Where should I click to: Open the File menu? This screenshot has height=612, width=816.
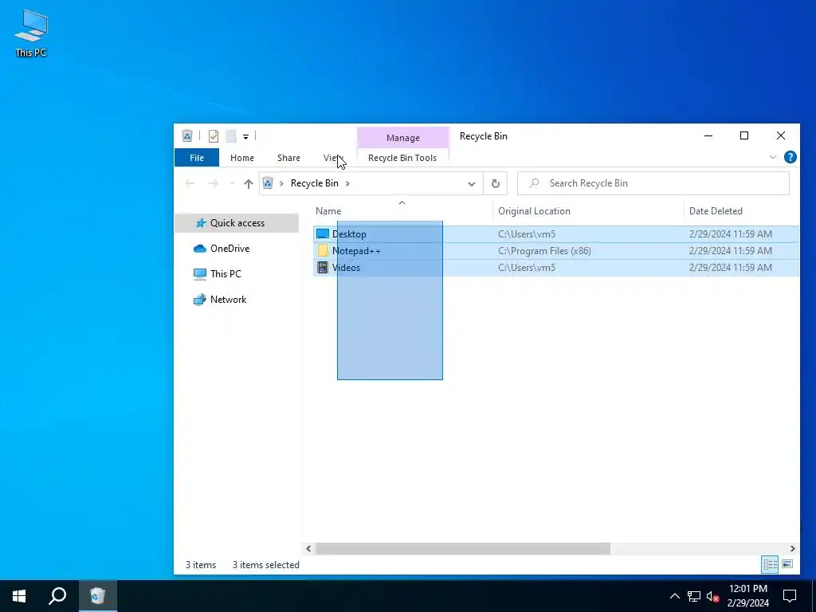click(x=197, y=158)
